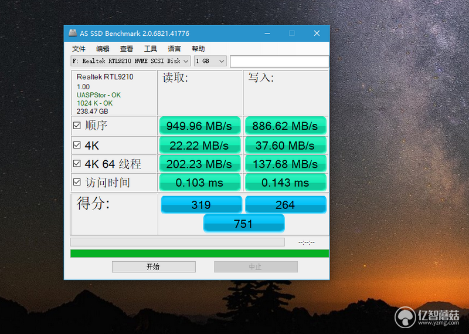The height and width of the screenshot is (334, 469).
Task: Click the 0.103 ms read access time
Action: pos(199,183)
